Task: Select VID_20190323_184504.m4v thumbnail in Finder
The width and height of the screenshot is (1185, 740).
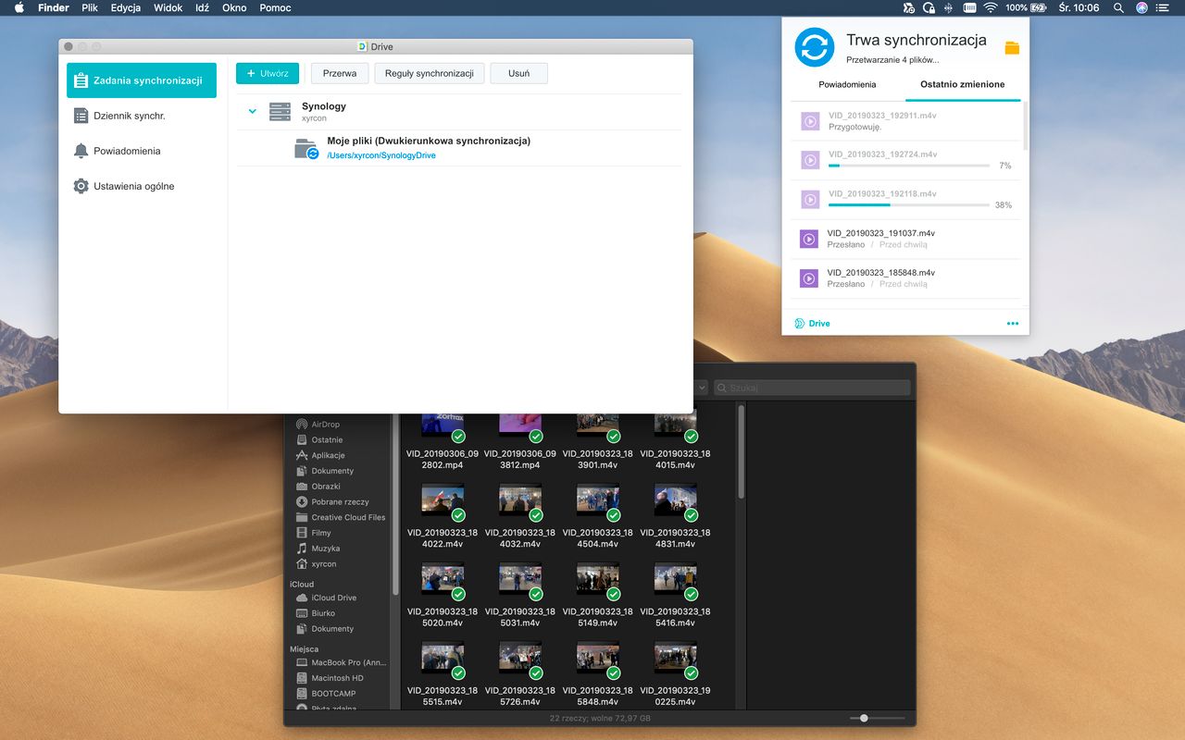Action: point(598,499)
